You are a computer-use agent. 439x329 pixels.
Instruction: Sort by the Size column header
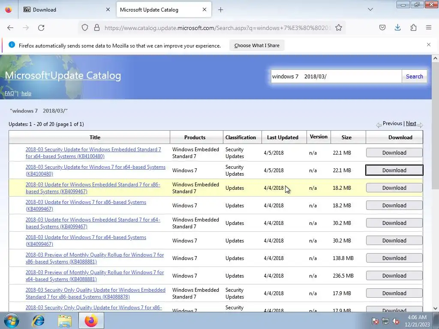coord(346,138)
